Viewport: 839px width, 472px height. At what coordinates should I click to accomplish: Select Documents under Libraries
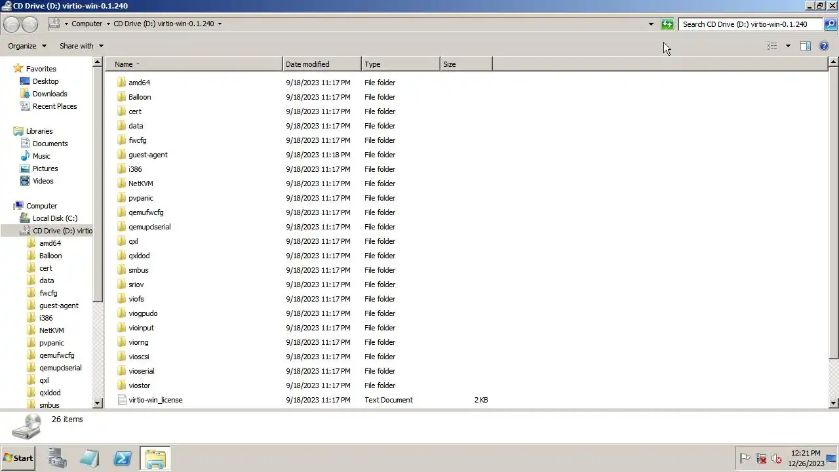pos(50,144)
